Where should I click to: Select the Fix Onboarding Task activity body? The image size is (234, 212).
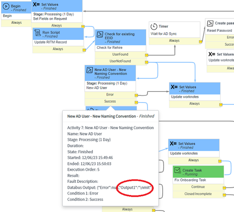(x=198, y=180)
